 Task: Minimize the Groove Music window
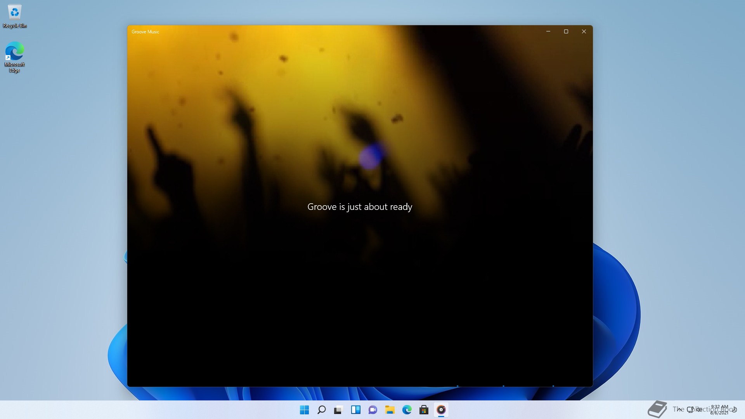tap(548, 31)
